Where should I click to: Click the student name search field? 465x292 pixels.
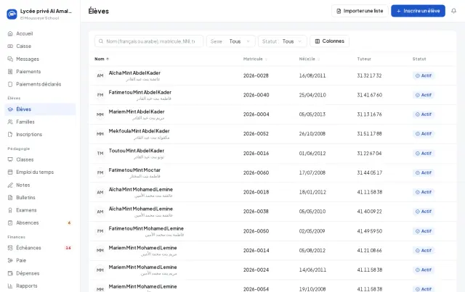pos(149,41)
